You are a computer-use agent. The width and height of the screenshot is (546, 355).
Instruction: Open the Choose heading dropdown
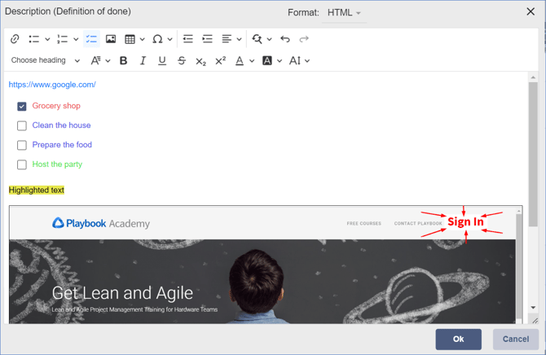[46, 61]
